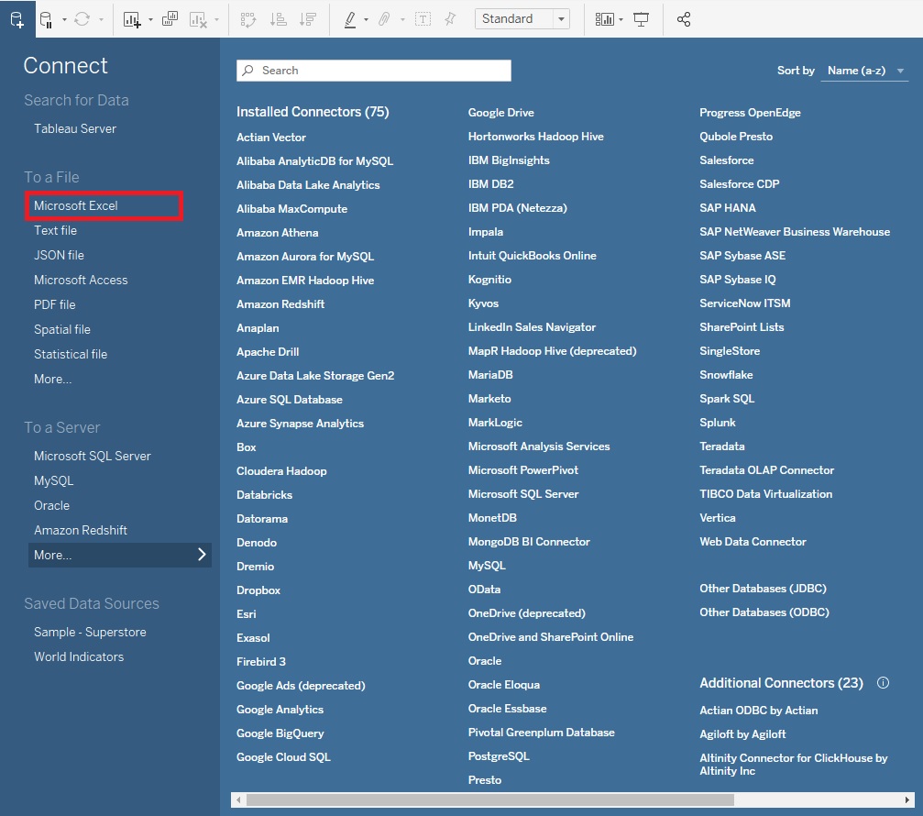Select Salesforce connector

click(726, 160)
